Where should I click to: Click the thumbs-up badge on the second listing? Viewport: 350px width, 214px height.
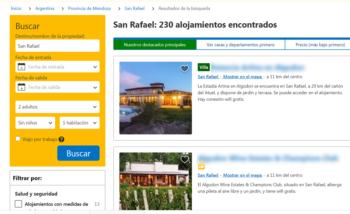(201, 167)
